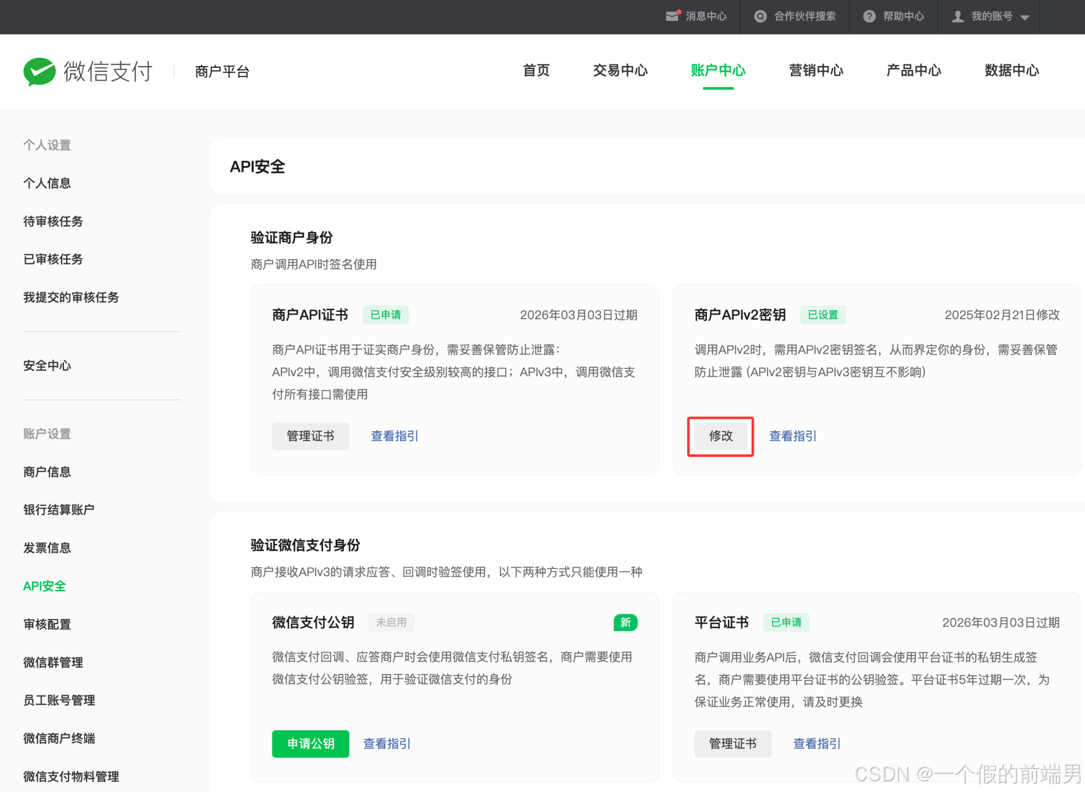Open 我提交的审核任务 sidebar item

(x=71, y=297)
